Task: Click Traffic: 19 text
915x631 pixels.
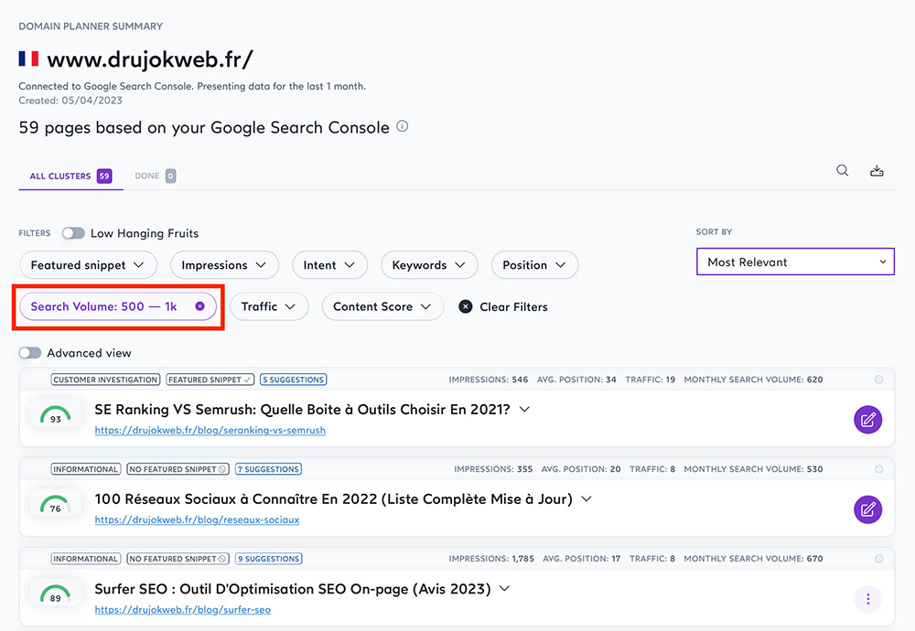Action: [x=650, y=380]
